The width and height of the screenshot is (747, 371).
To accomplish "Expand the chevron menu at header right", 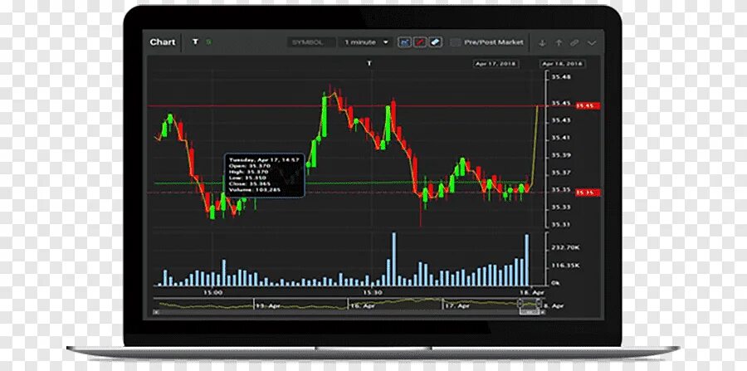I will coord(591,43).
